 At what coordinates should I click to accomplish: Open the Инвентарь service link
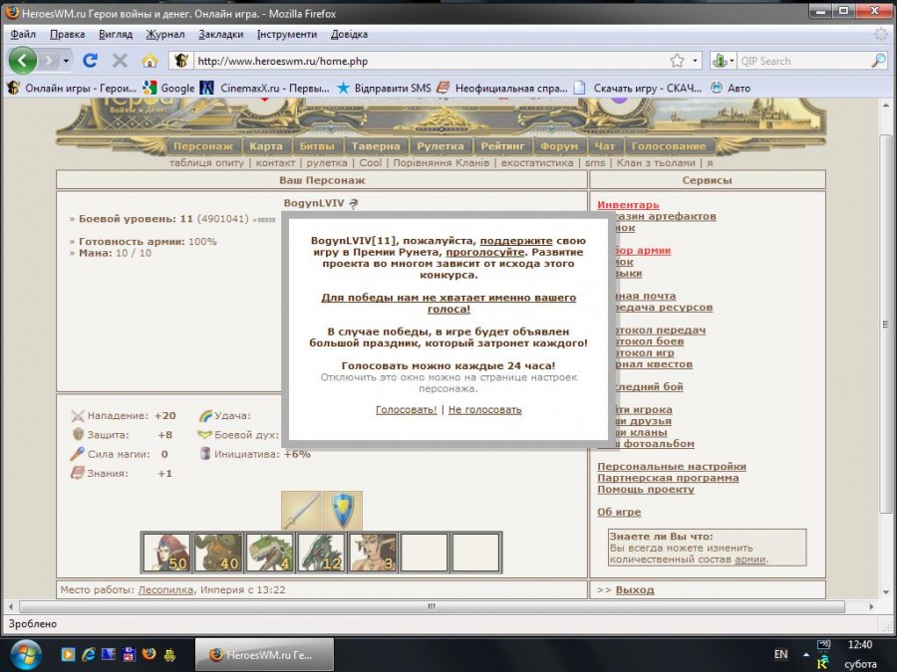point(628,204)
